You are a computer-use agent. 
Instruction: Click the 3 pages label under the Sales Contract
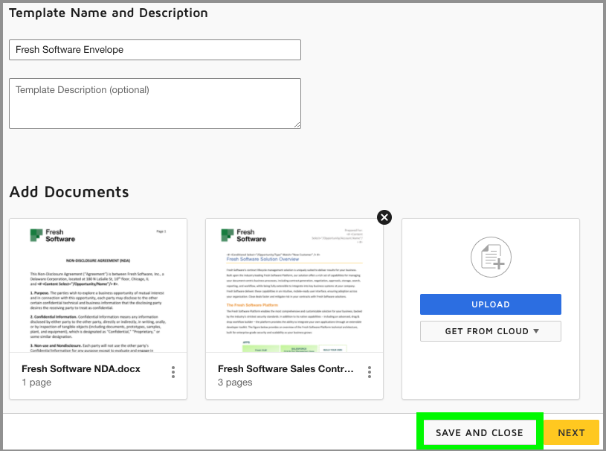(x=235, y=383)
